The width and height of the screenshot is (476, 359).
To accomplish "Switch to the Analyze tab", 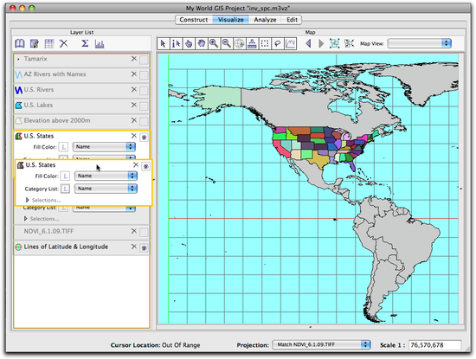I will point(265,20).
